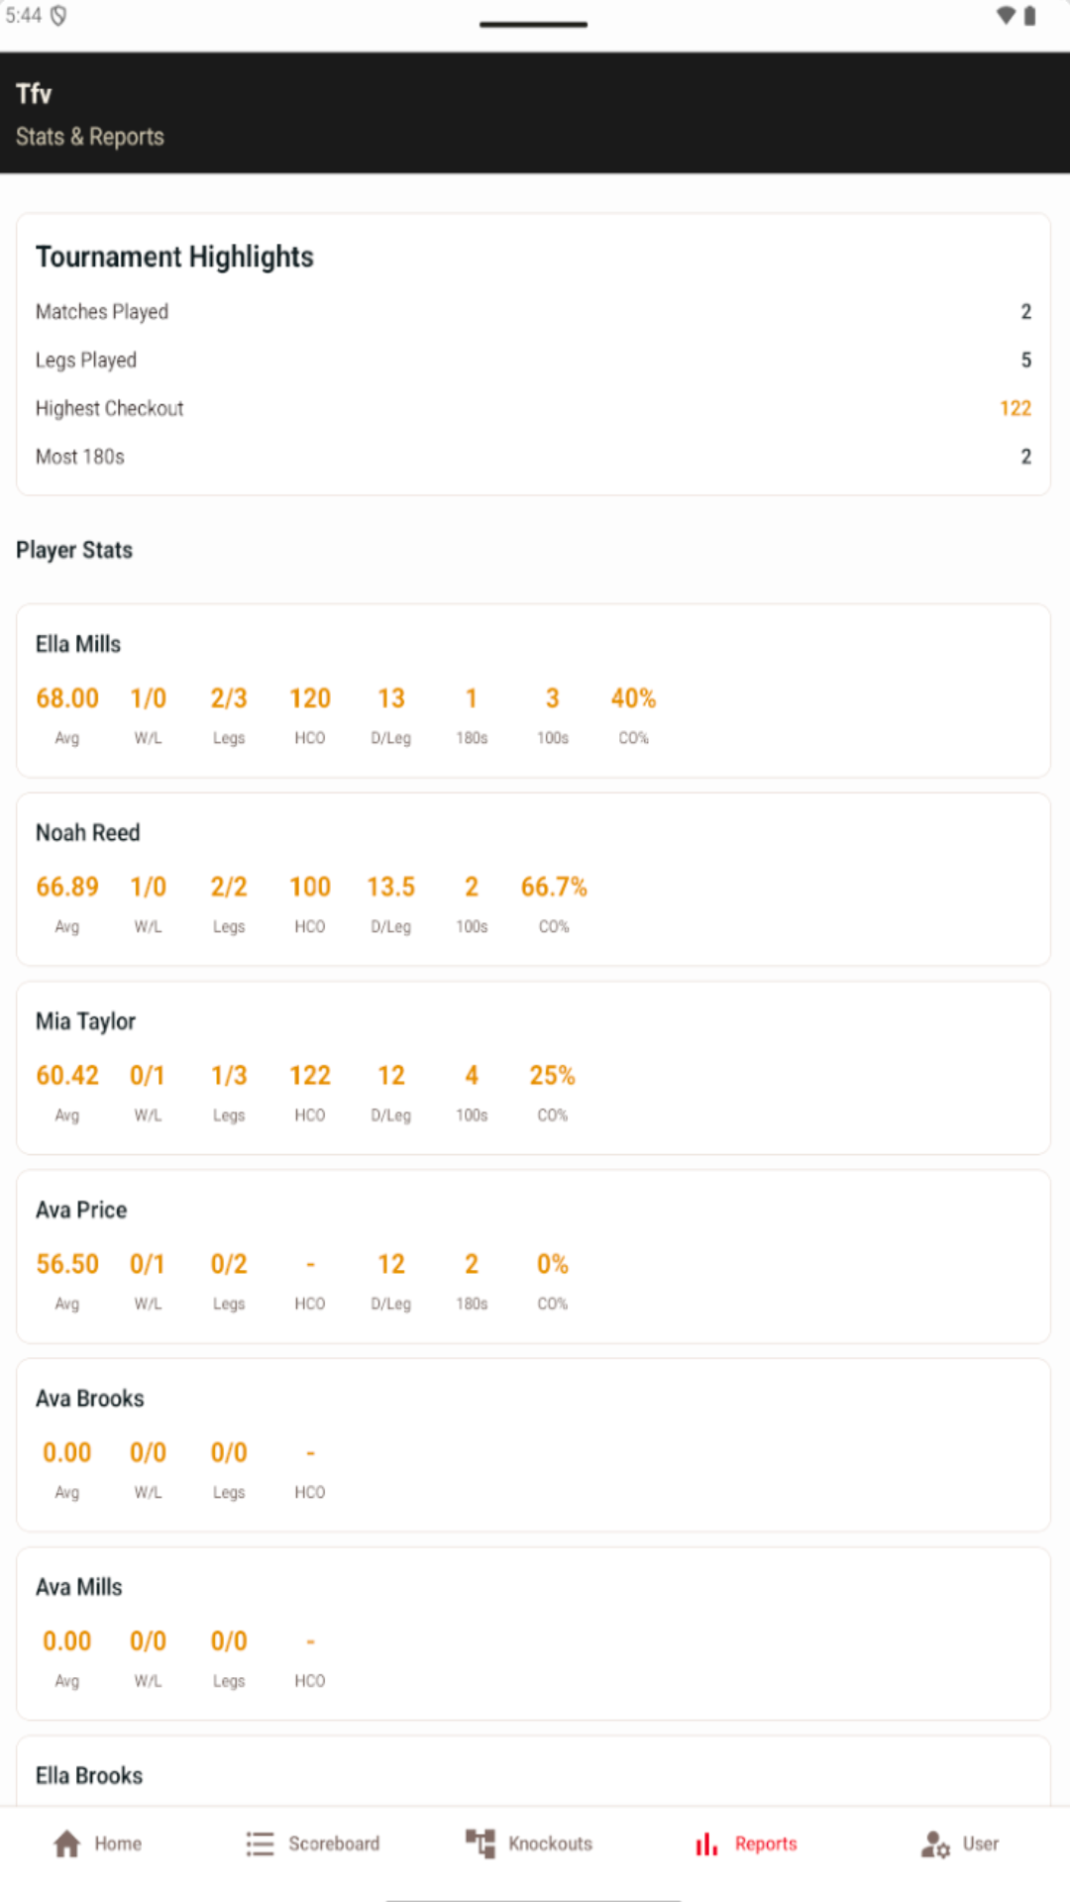The width and height of the screenshot is (1070, 1902).
Task: Tap the Home house icon
Action: pyautogui.click(x=67, y=1844)
